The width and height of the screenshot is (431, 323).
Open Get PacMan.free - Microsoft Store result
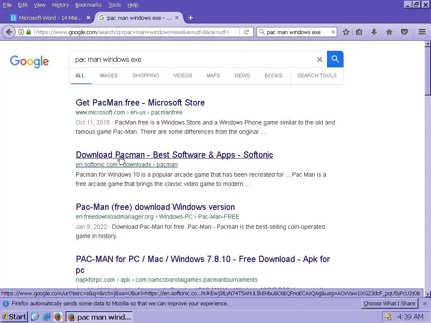click(x=140, y=103)
